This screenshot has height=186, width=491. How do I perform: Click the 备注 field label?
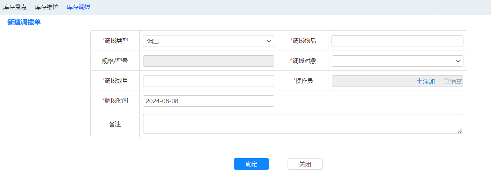(115, 124)
